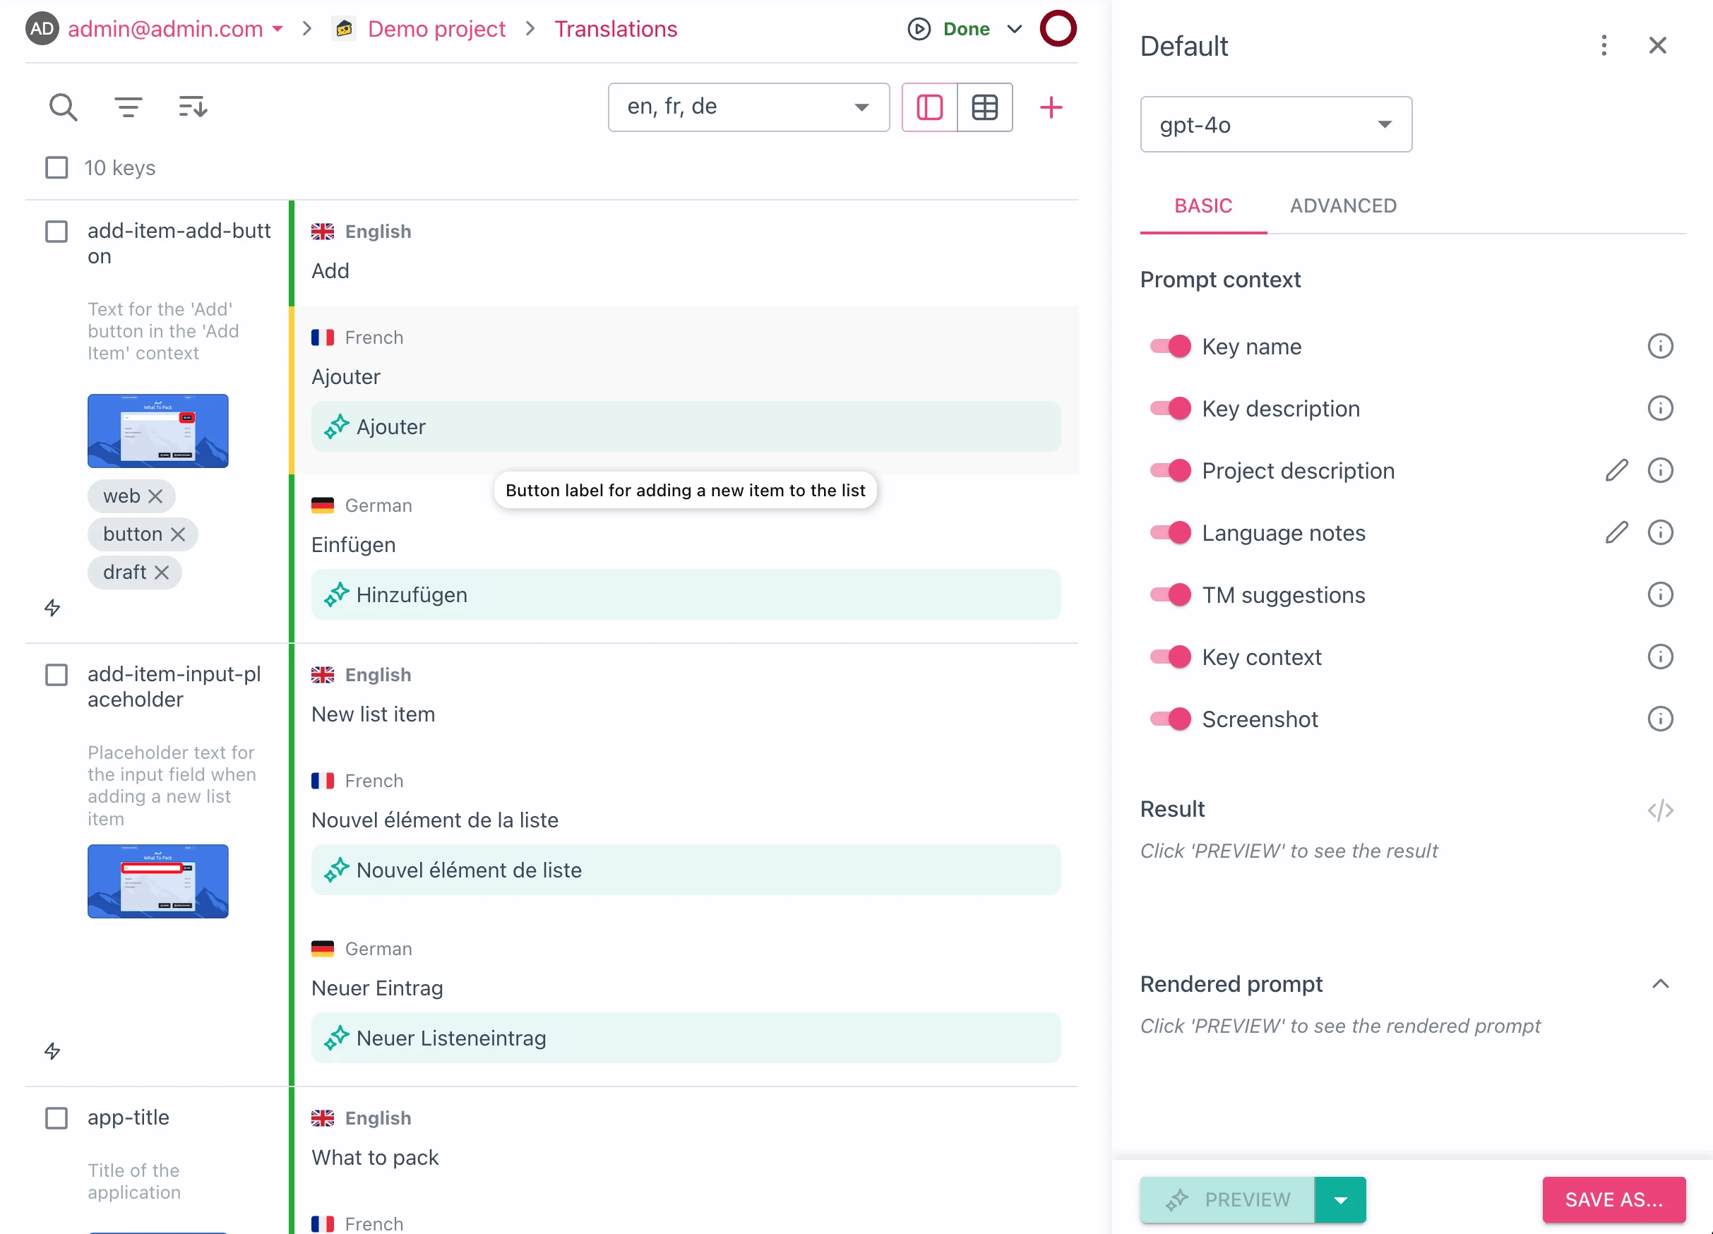Edit Project description with pencil icon
The image size is (1713, 1234).
(1616, 470)
